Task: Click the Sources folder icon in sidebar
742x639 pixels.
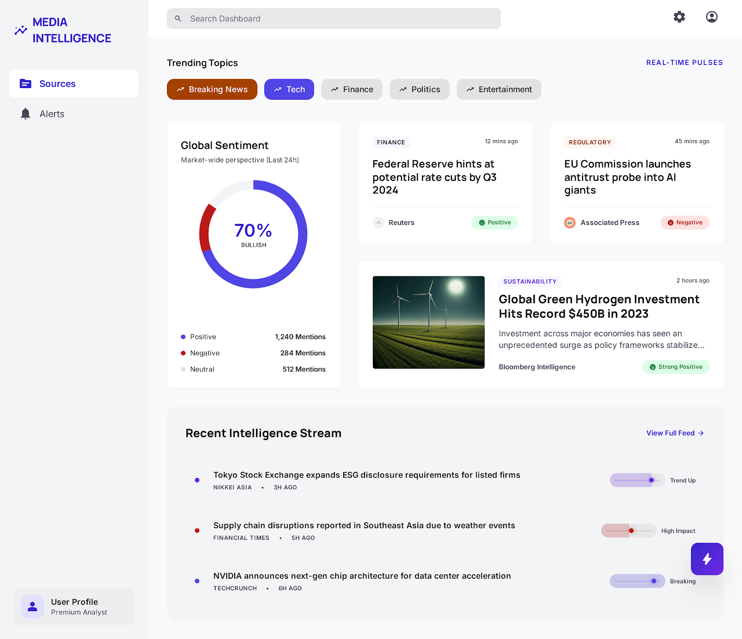Action: click(26, 84)
